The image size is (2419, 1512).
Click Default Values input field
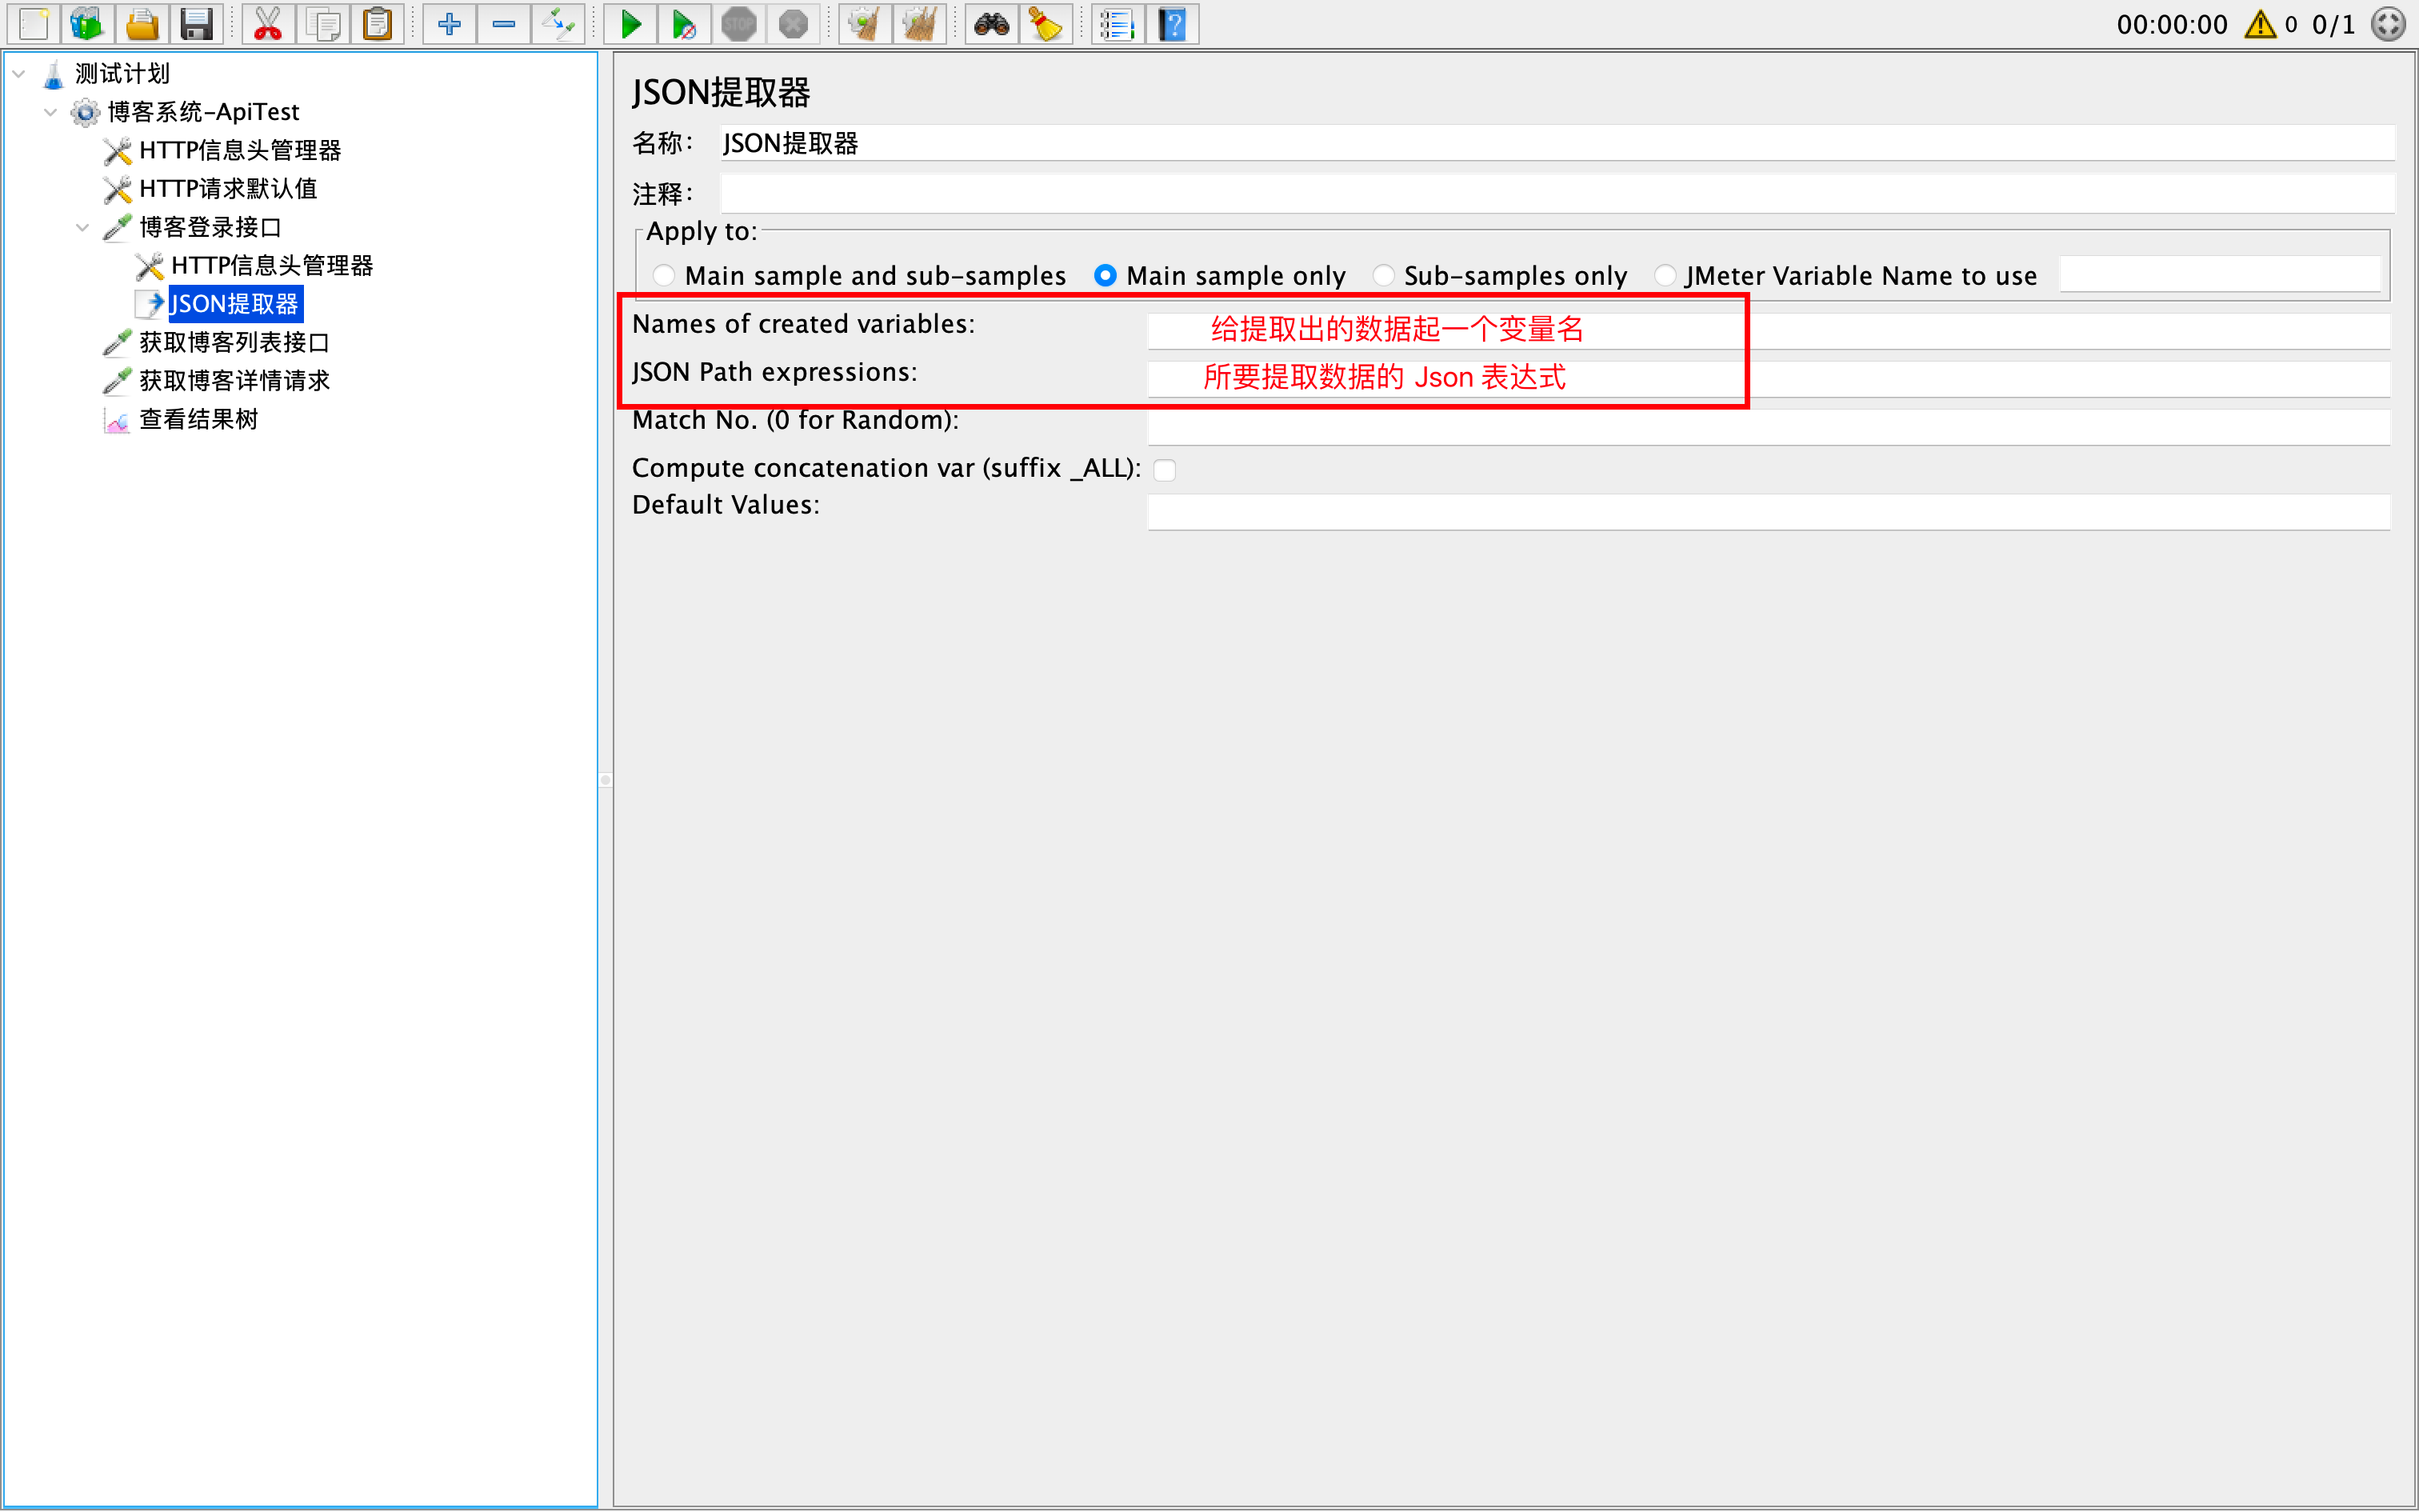click(x=1769, y=512)
